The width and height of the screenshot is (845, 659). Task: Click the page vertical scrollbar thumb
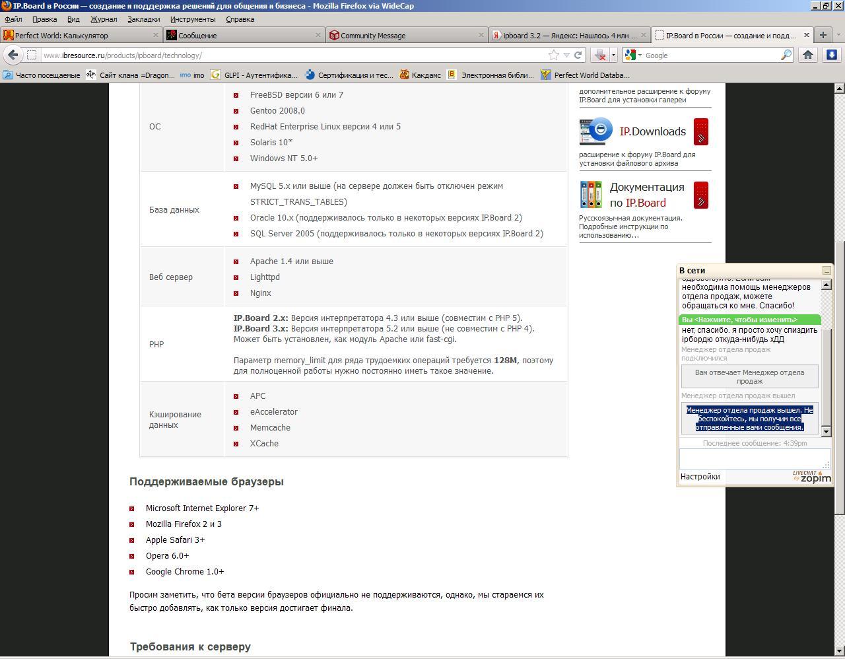pyautogui.click(x=840, y=378)
